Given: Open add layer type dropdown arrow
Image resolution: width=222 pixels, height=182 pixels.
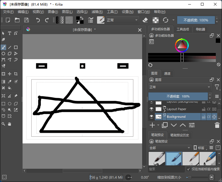Looking at the screenshot, I should (158, 125).
